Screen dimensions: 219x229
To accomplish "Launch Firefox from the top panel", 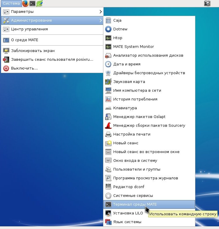I will point(25,4).
